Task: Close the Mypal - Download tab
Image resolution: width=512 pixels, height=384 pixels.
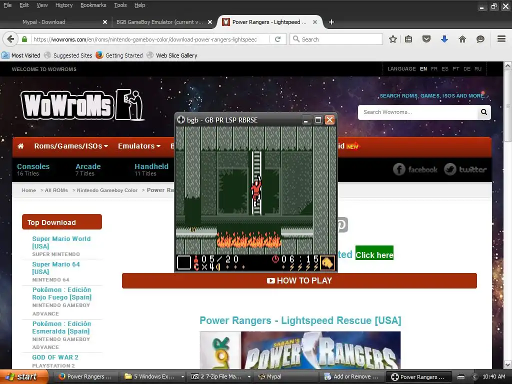Action: click(105, 22)
